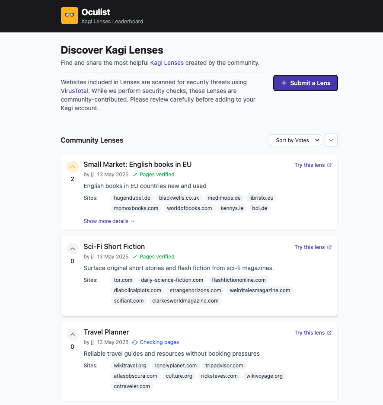Click the Pages verified checkmark on Sci-Fi lens
Image resolution: width=383 pixels, height=405 pixels.
click(x=135, y=257)
